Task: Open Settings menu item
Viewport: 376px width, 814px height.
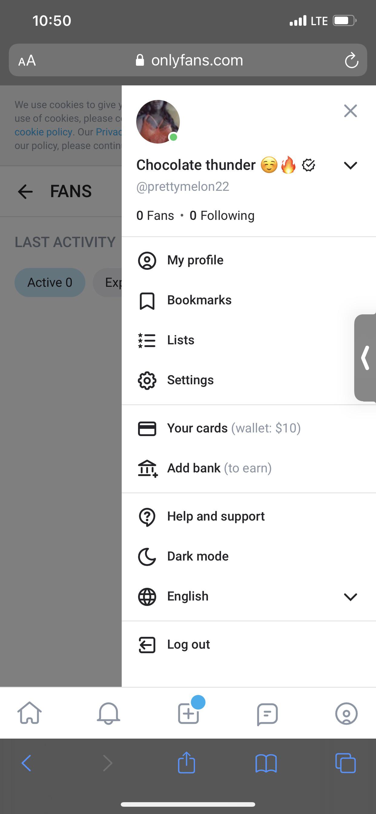Action: click(x=249, y=380)
